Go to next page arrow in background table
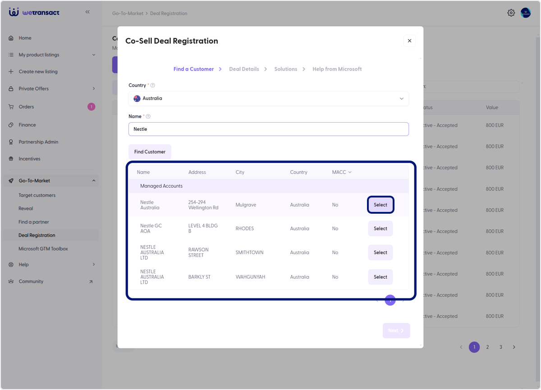541x390 pixels. [514, 347]
